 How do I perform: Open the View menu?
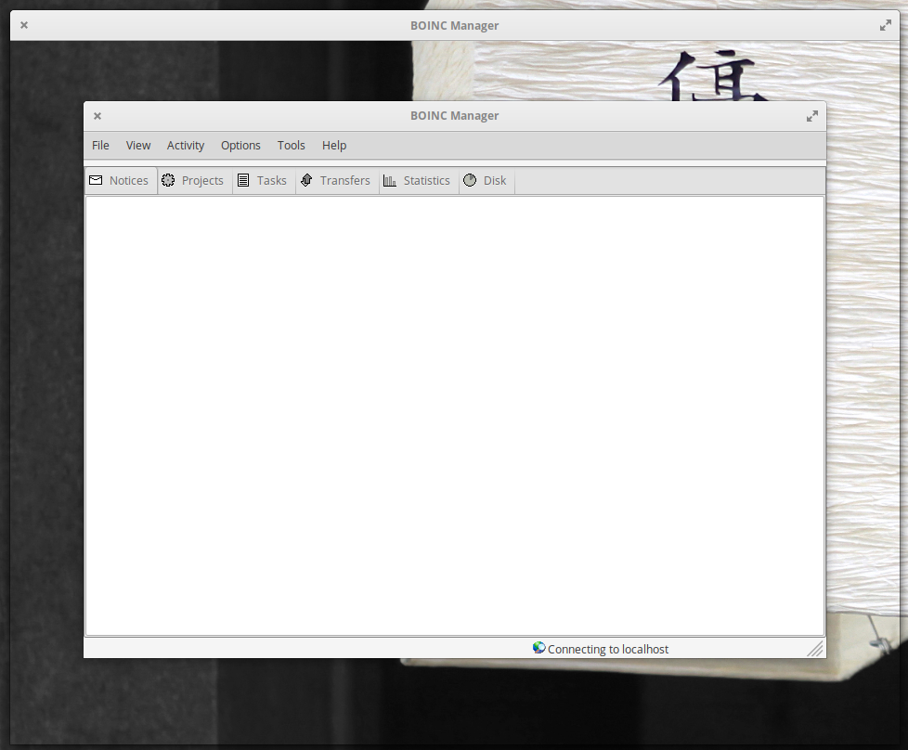[138, 146]
